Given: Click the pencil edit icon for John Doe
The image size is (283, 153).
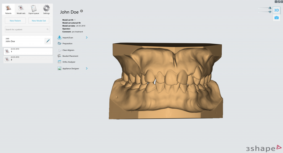Looking at the screenshot, I should [x=48, y=41].
